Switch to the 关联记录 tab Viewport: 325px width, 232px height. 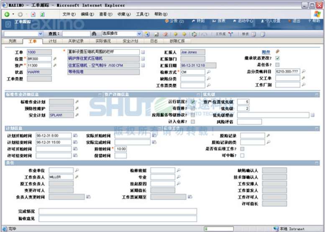[76, 41]
